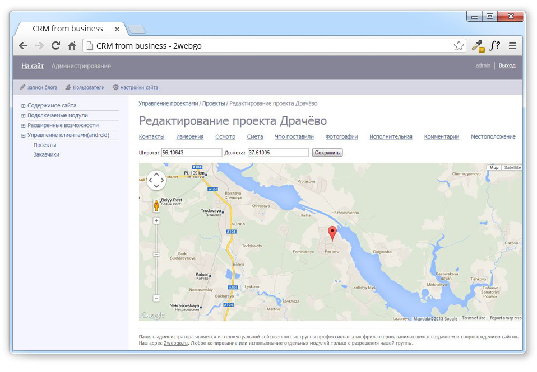Image resolution: width=537 pixels, height=372 pixels.
Task: Zoom in the map with plus button
Action: (x=156, y=220)
